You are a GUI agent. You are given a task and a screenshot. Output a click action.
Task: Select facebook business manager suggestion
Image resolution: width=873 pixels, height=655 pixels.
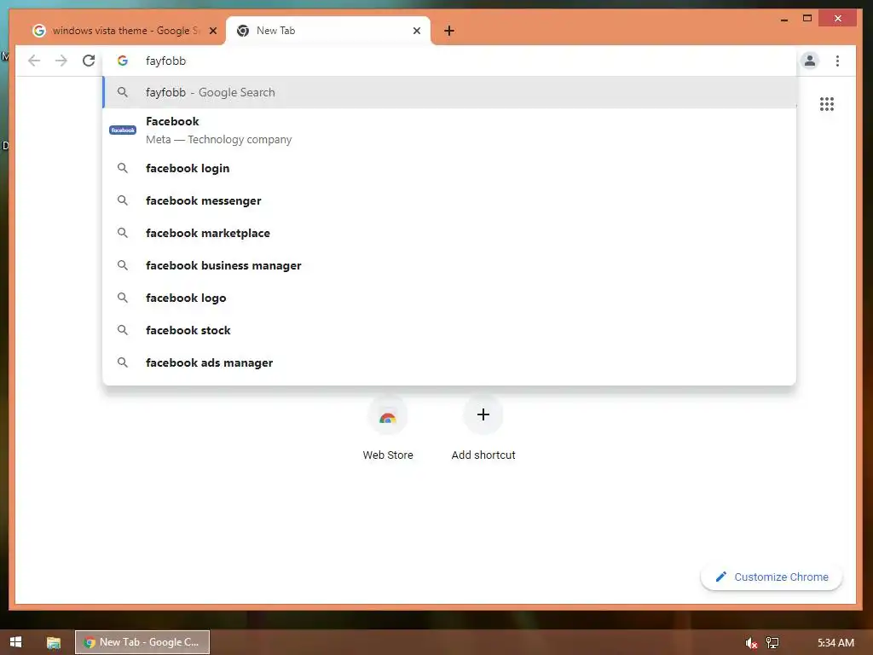click(x=449, y=265)
